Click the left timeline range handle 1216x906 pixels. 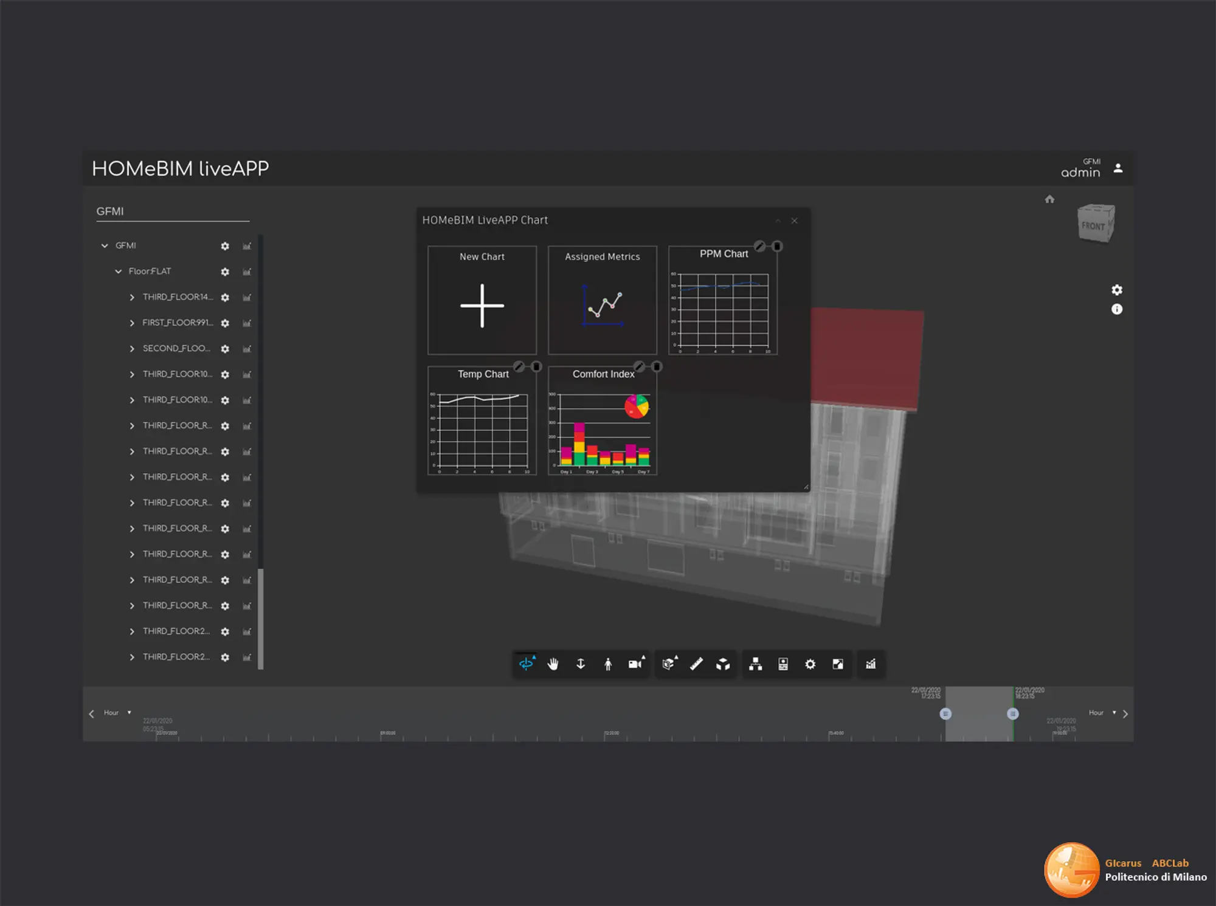945,714
